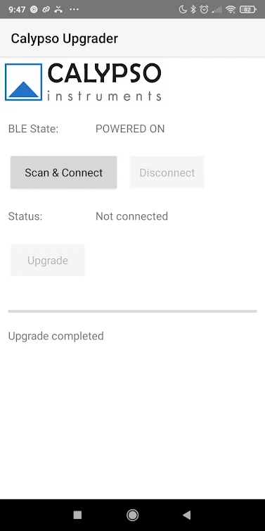Viewport: 265px width, 531px height.
Task: Click the upgrade progress bar
Action: 132,311
